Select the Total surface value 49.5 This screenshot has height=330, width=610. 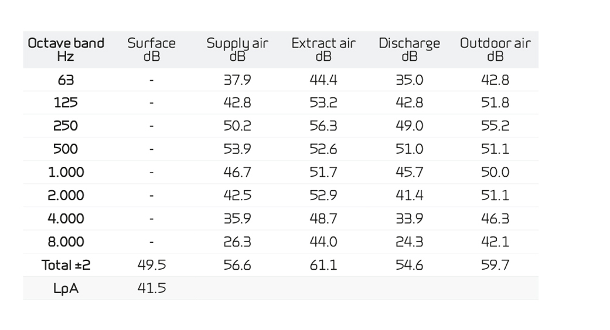(151, 265)
